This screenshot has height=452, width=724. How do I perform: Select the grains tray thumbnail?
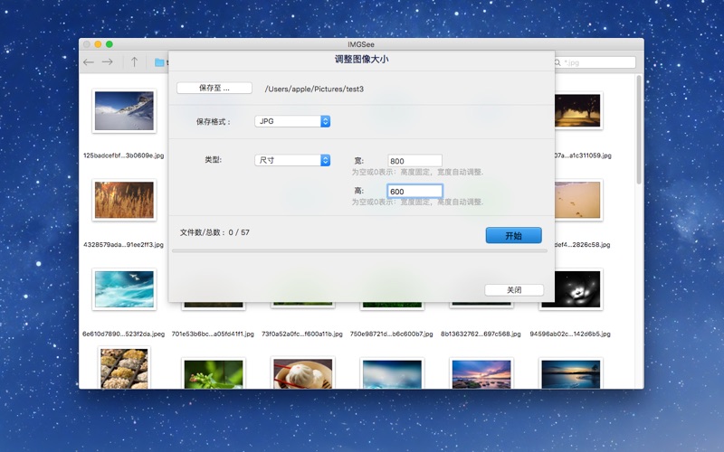point(124,368)
